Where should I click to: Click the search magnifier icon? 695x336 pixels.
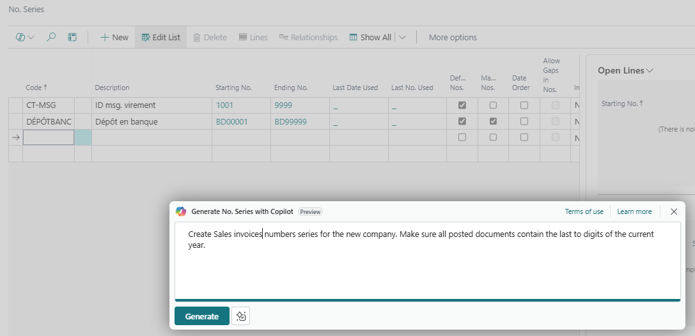click(51, 38)
